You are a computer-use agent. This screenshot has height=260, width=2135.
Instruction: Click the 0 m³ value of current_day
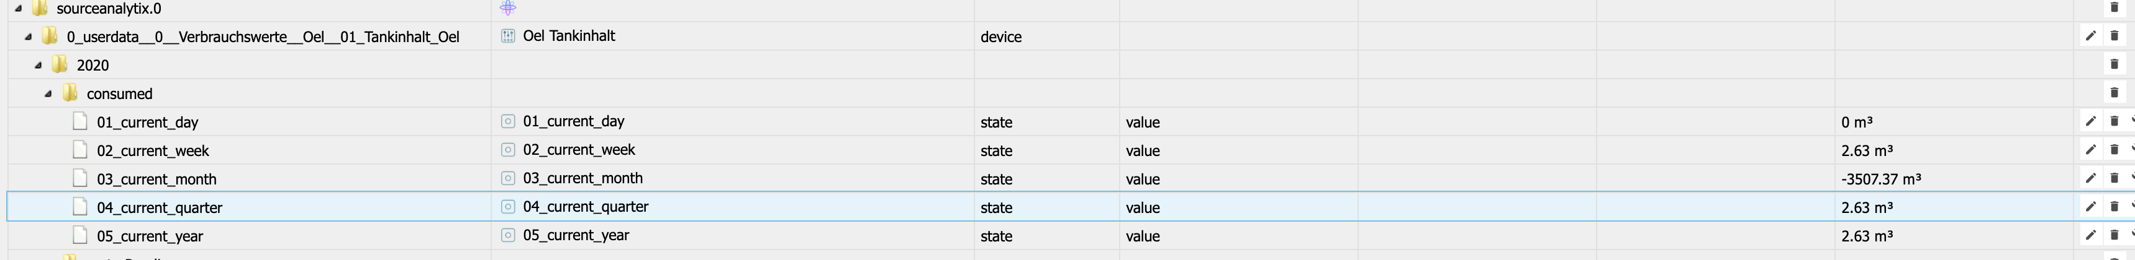(1857, 122)
